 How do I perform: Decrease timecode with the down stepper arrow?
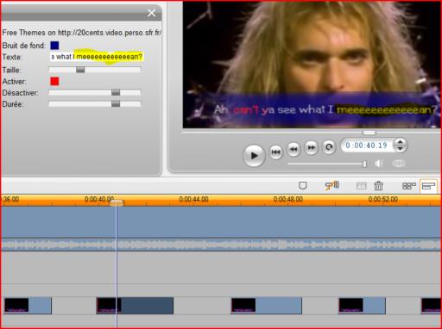coord(400,148)
